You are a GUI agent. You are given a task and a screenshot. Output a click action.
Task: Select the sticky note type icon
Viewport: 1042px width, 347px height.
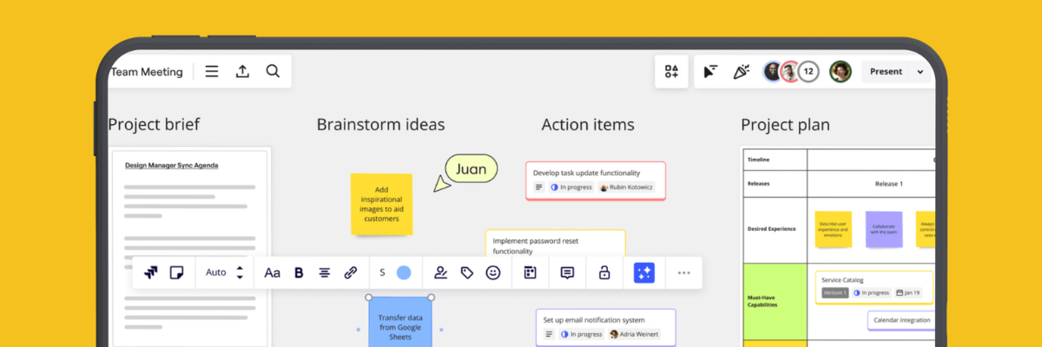click(x=176, y=272)
